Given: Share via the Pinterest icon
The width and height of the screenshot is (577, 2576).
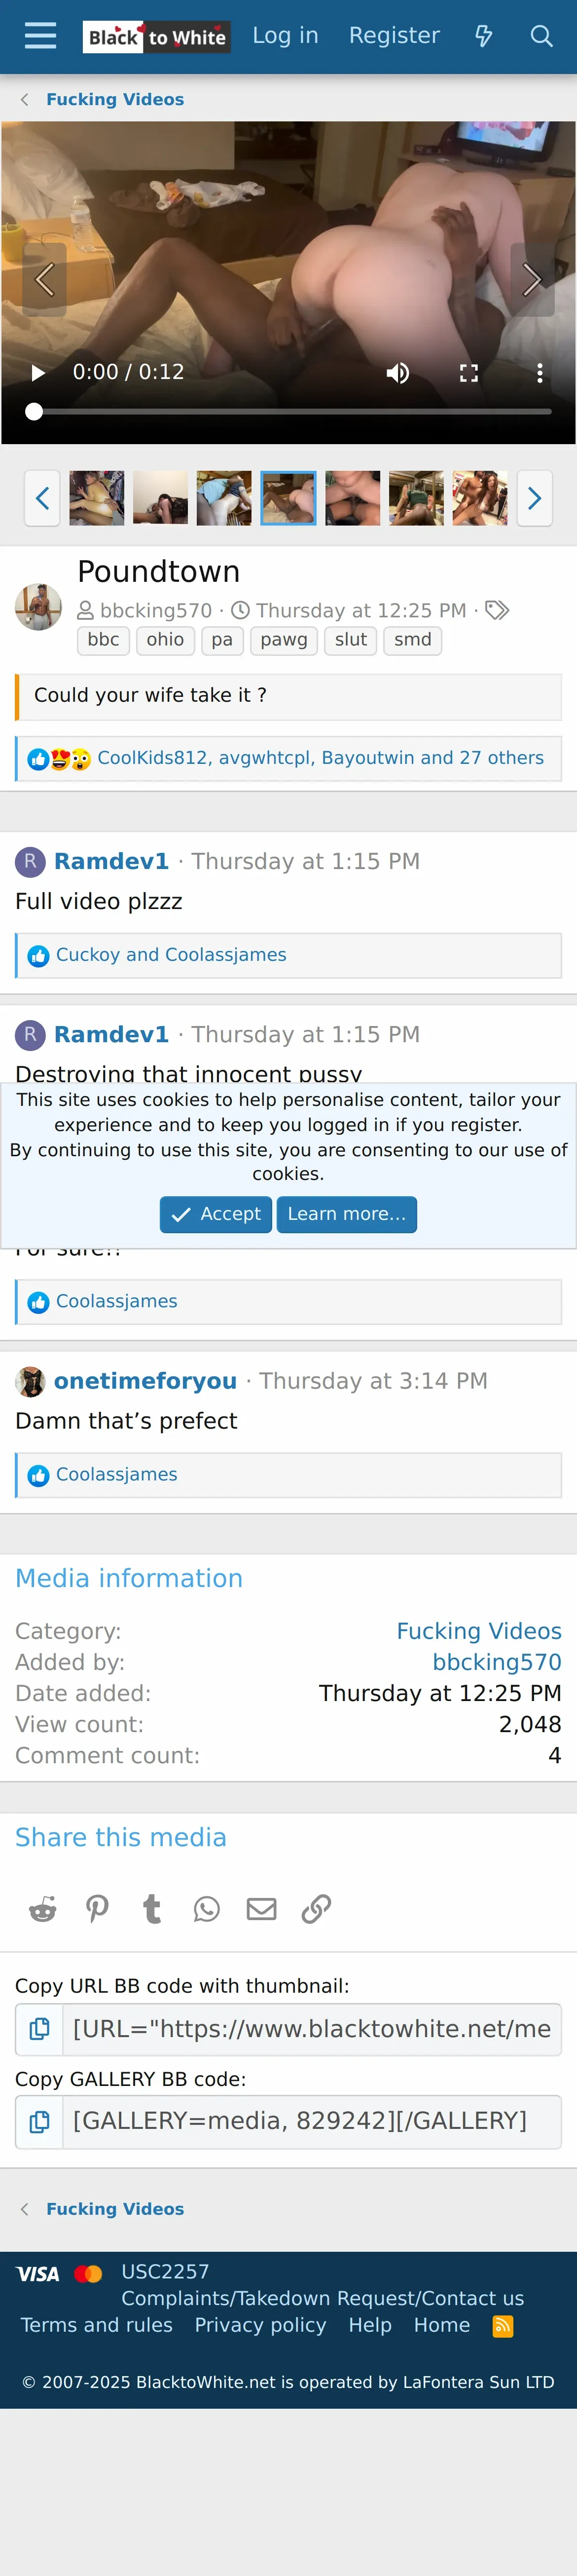Looking at the screenshot, I should [97, 1909].
